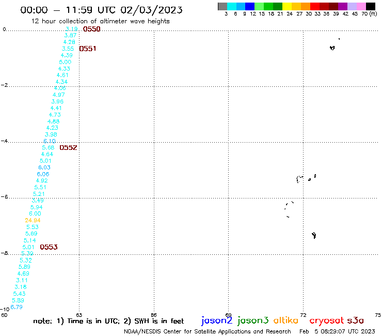
Task: Select the 0552 time stamp
Action: 68,148
